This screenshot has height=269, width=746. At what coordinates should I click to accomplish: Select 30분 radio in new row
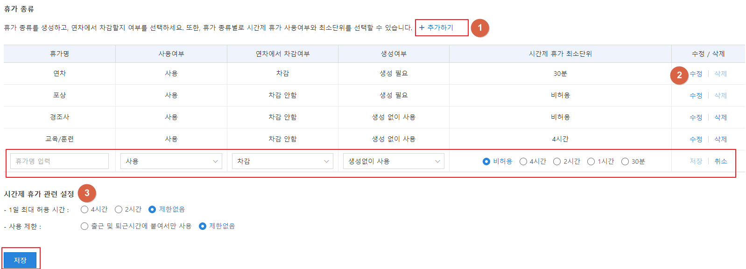coord(625,161)
